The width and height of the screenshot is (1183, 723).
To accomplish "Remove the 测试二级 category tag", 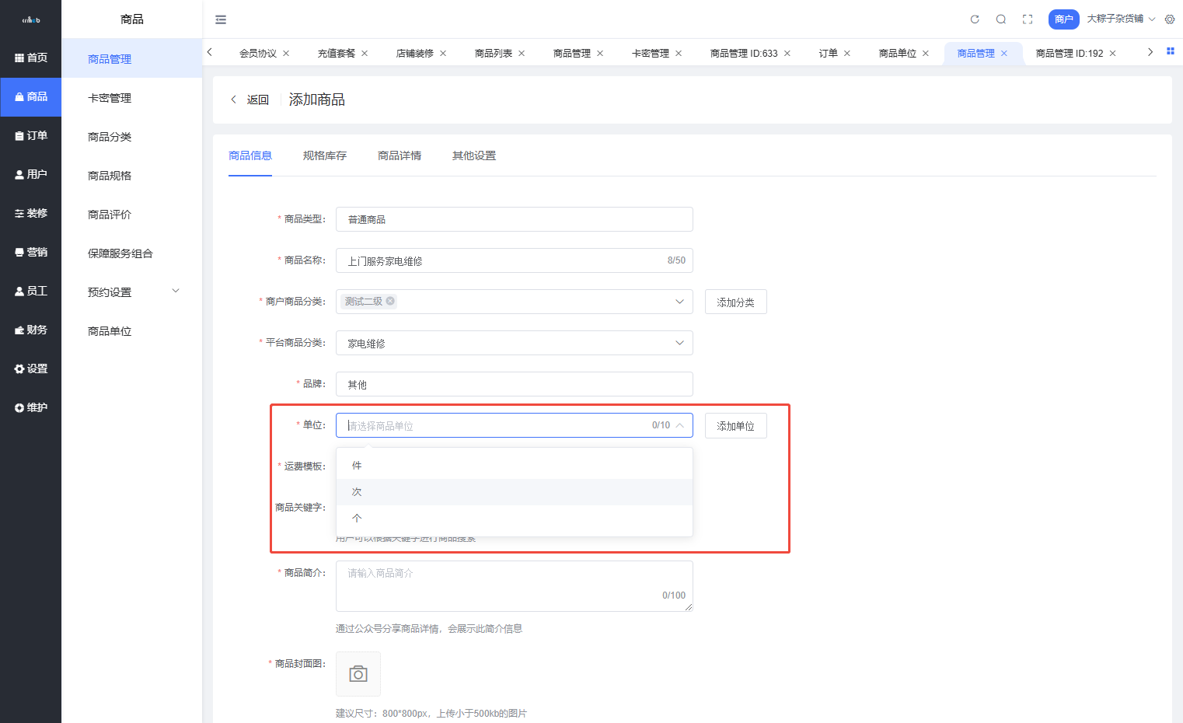I will coord(390,302).
